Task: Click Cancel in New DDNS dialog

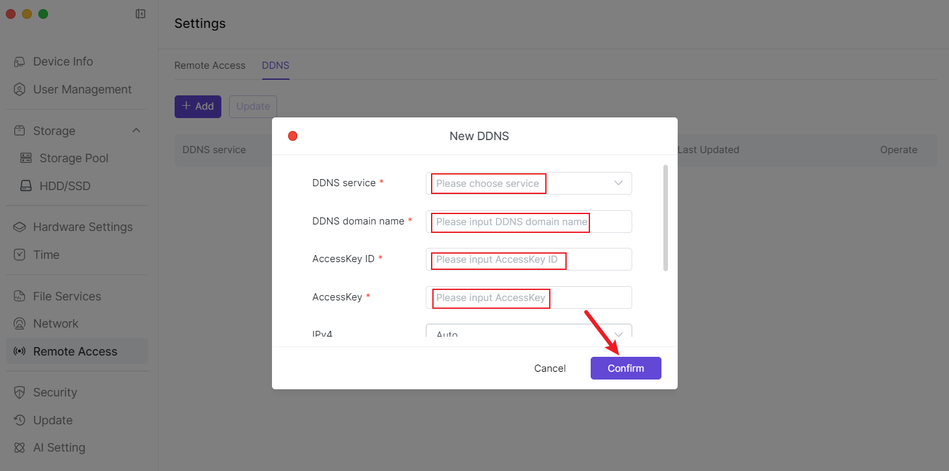Action: click(x=550, y=368)
